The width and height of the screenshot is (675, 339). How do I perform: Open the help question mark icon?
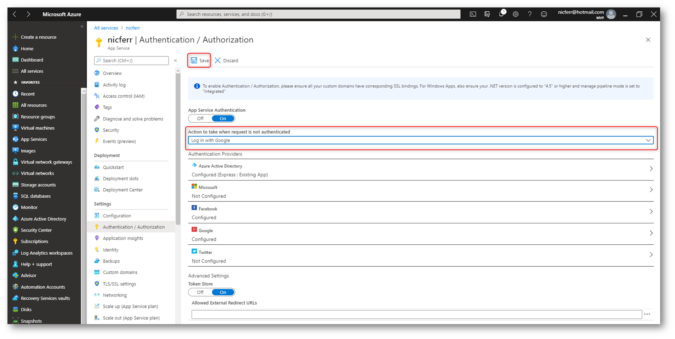pos(529,14)
